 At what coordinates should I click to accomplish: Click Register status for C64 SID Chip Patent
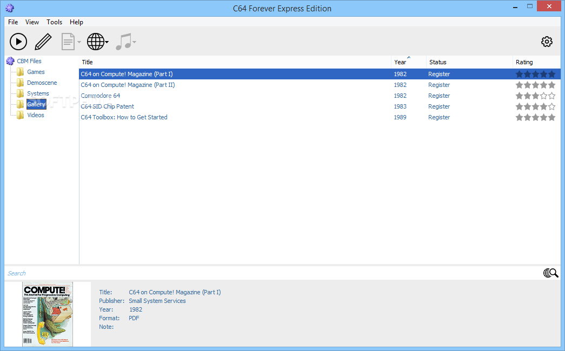pyautogui.click(x=439, y=106)
